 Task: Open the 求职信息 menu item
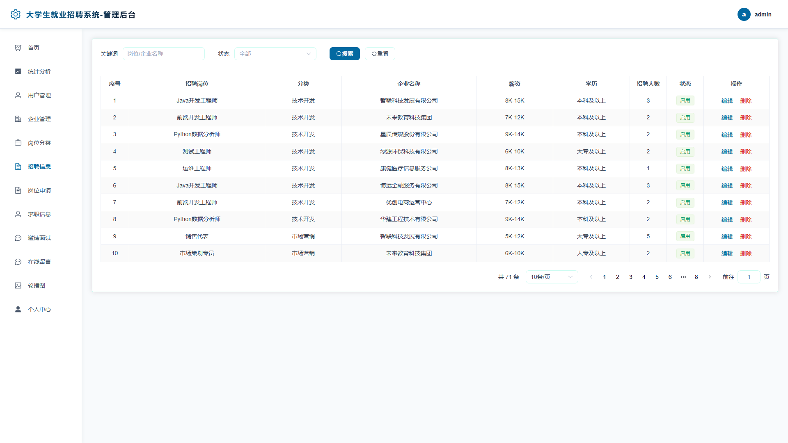[41, 214]
